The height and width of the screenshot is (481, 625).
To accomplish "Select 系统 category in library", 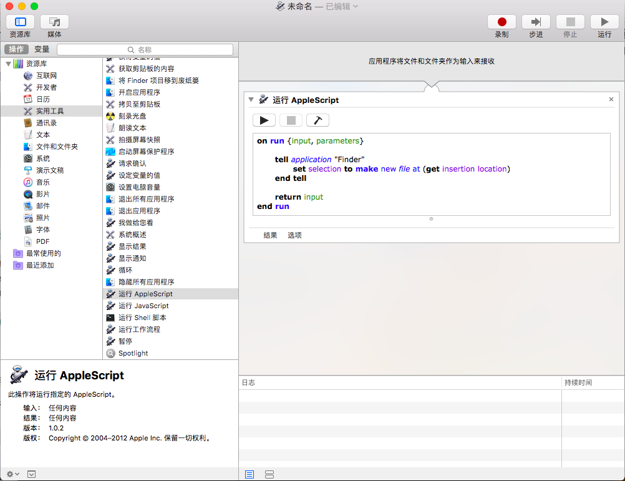I will (51, 158).
